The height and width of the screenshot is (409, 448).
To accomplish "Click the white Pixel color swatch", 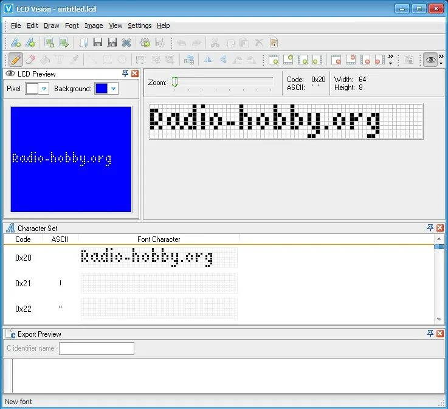I will (x=32, y=89).
